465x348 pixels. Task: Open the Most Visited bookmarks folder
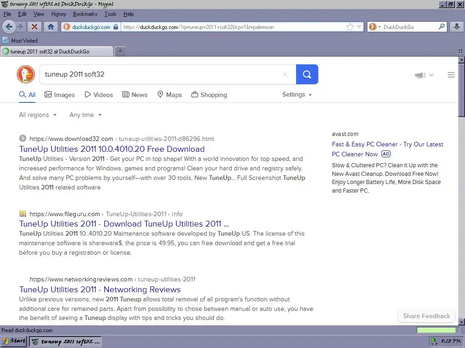coord(20,40)
